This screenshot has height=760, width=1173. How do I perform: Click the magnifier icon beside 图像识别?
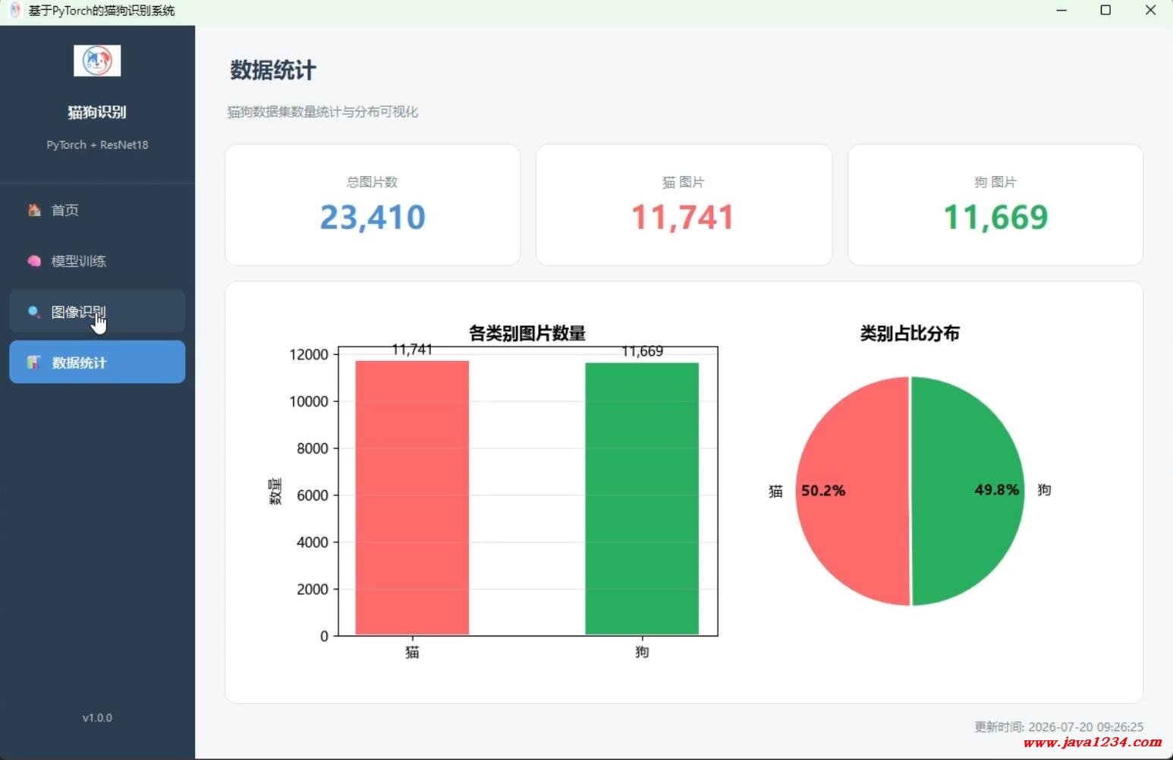(34, 312)
